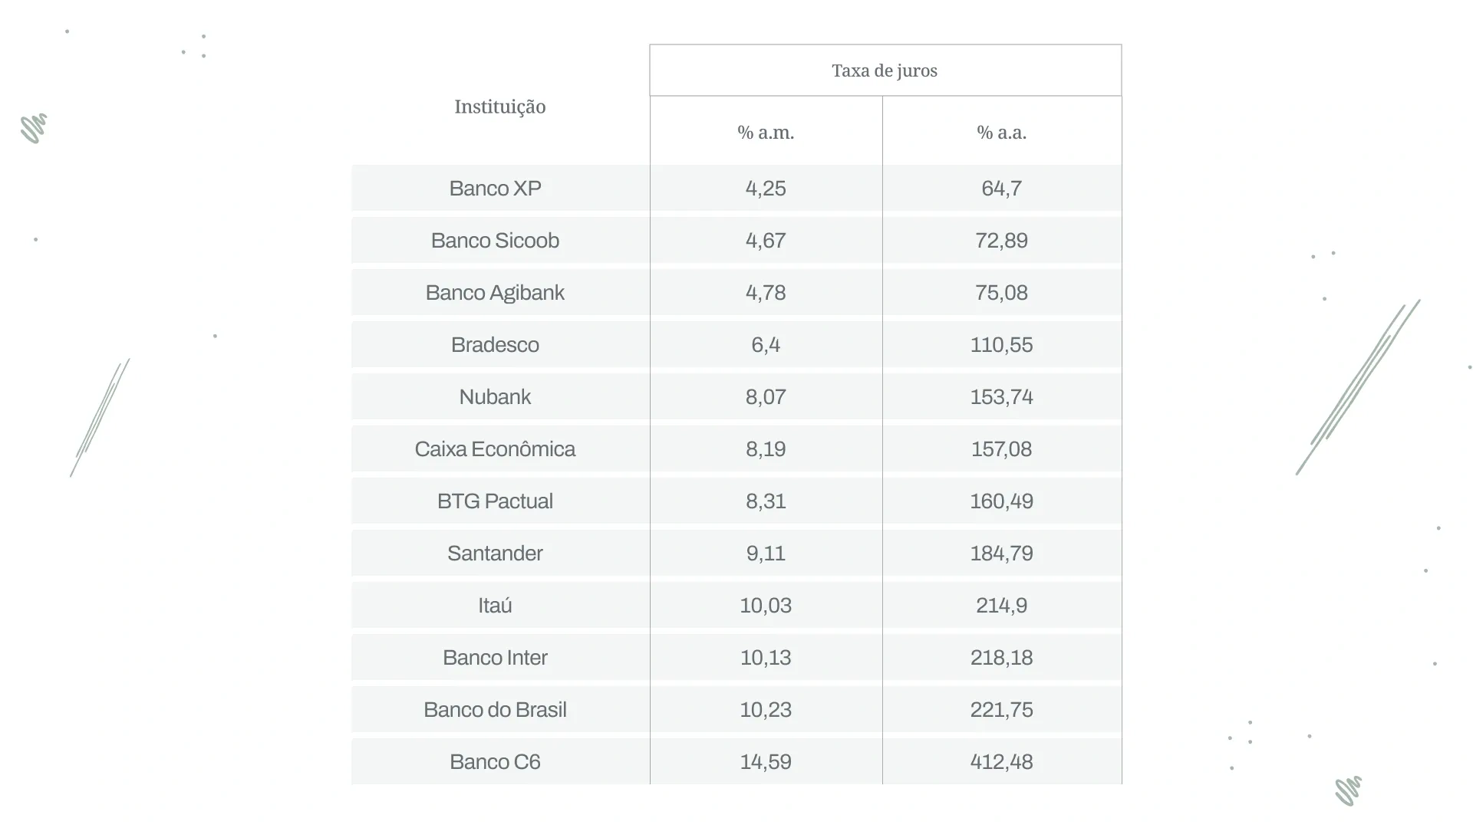Click Banco Inter monthly rate 10,13
Viewport: 1473px width, 828px height.
[x=766, y=658]
